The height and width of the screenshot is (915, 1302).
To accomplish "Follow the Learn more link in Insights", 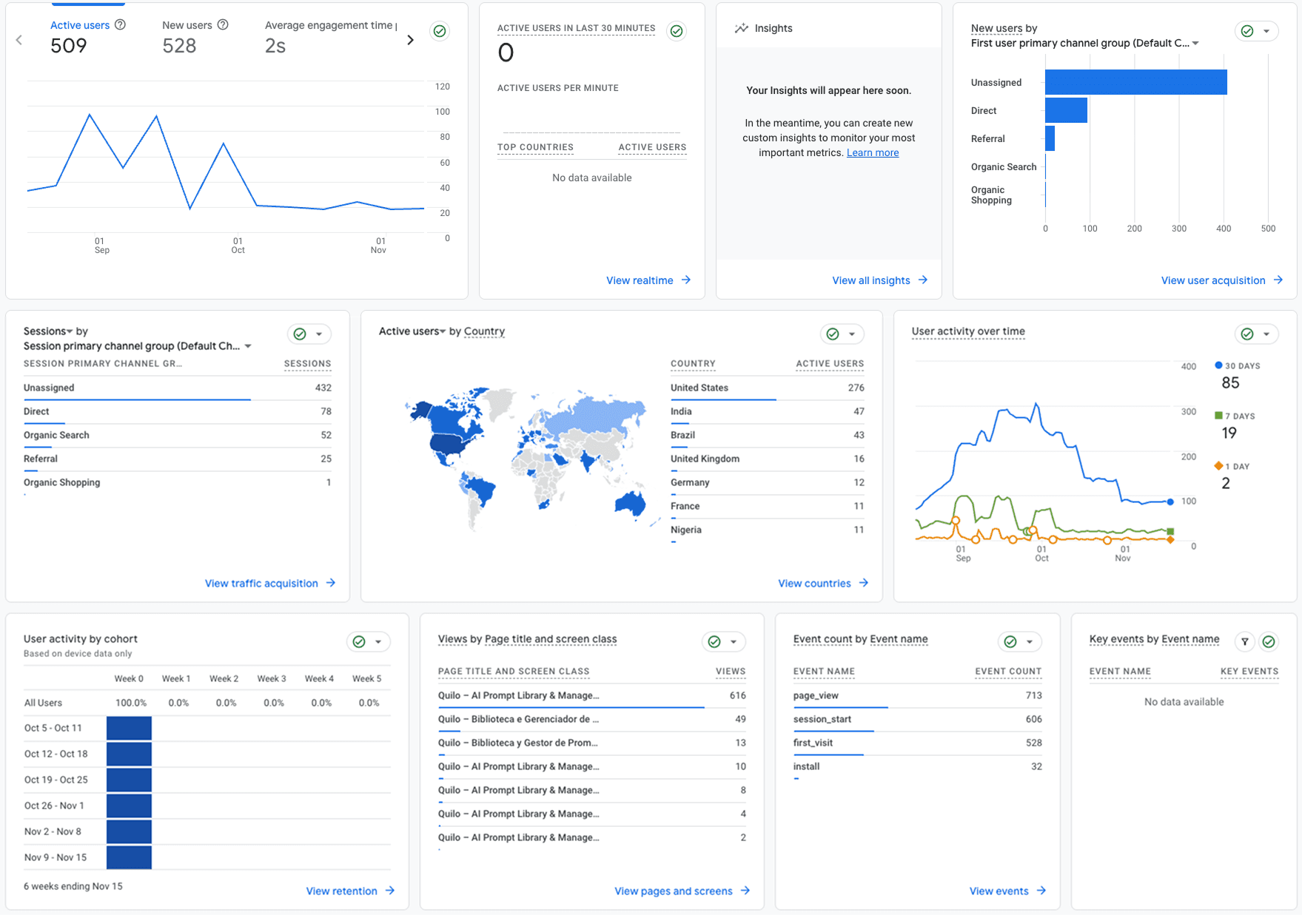I will pos(873,153).
